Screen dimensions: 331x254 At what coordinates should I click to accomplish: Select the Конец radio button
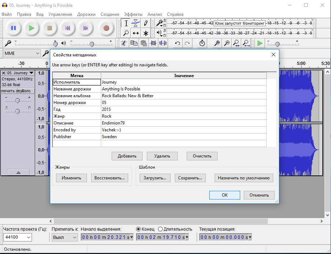139,229
